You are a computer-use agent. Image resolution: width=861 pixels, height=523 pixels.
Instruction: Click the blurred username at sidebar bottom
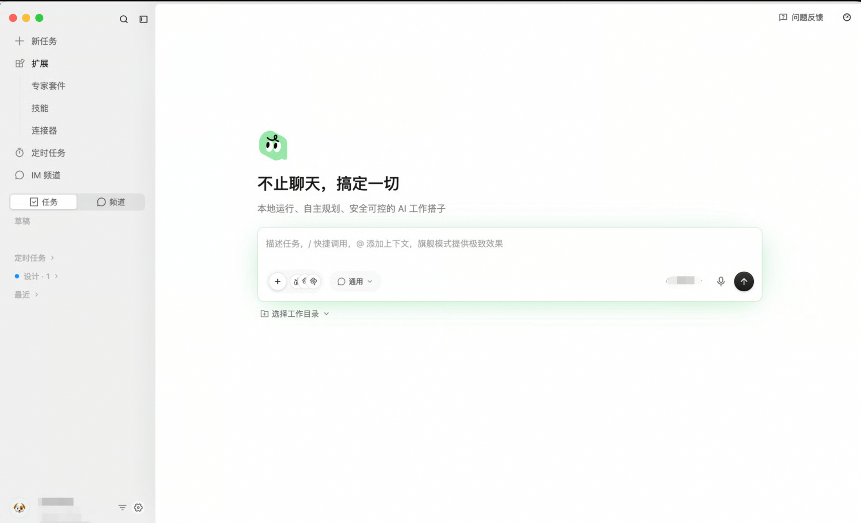[x=57, y=502]
